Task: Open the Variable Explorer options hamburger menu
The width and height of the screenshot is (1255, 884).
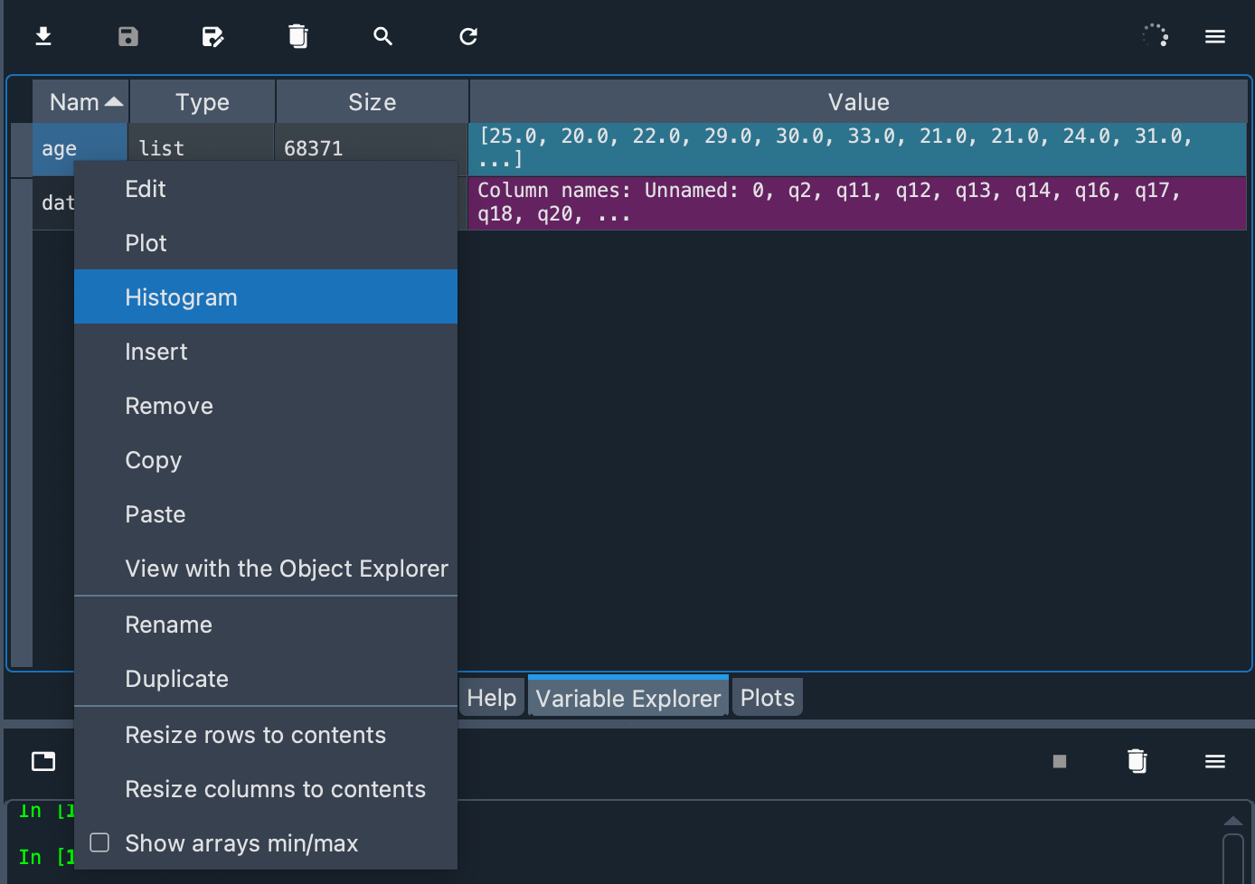Action: (1214, 36)
